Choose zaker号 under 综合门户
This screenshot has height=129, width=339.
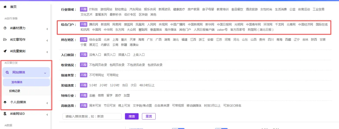point(222,30)
